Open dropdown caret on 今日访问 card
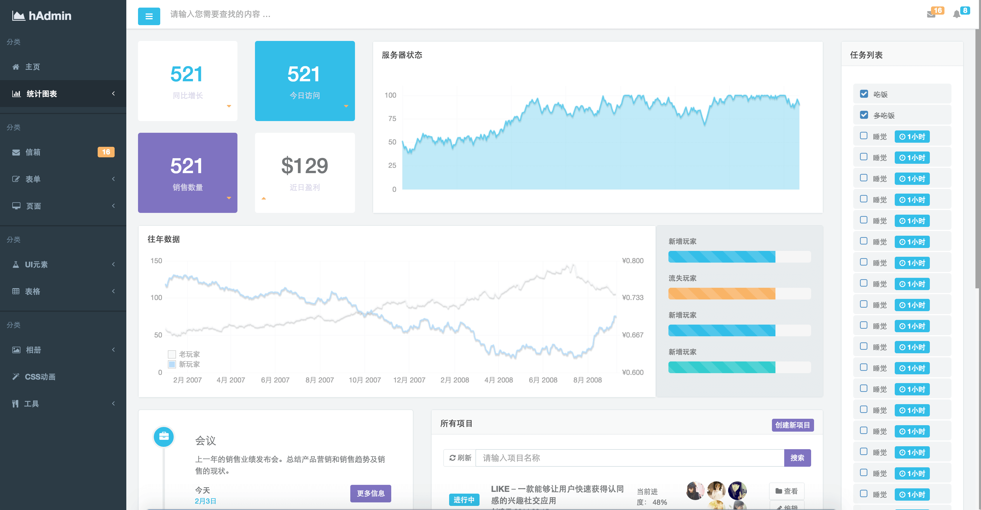 pos(346,106)
